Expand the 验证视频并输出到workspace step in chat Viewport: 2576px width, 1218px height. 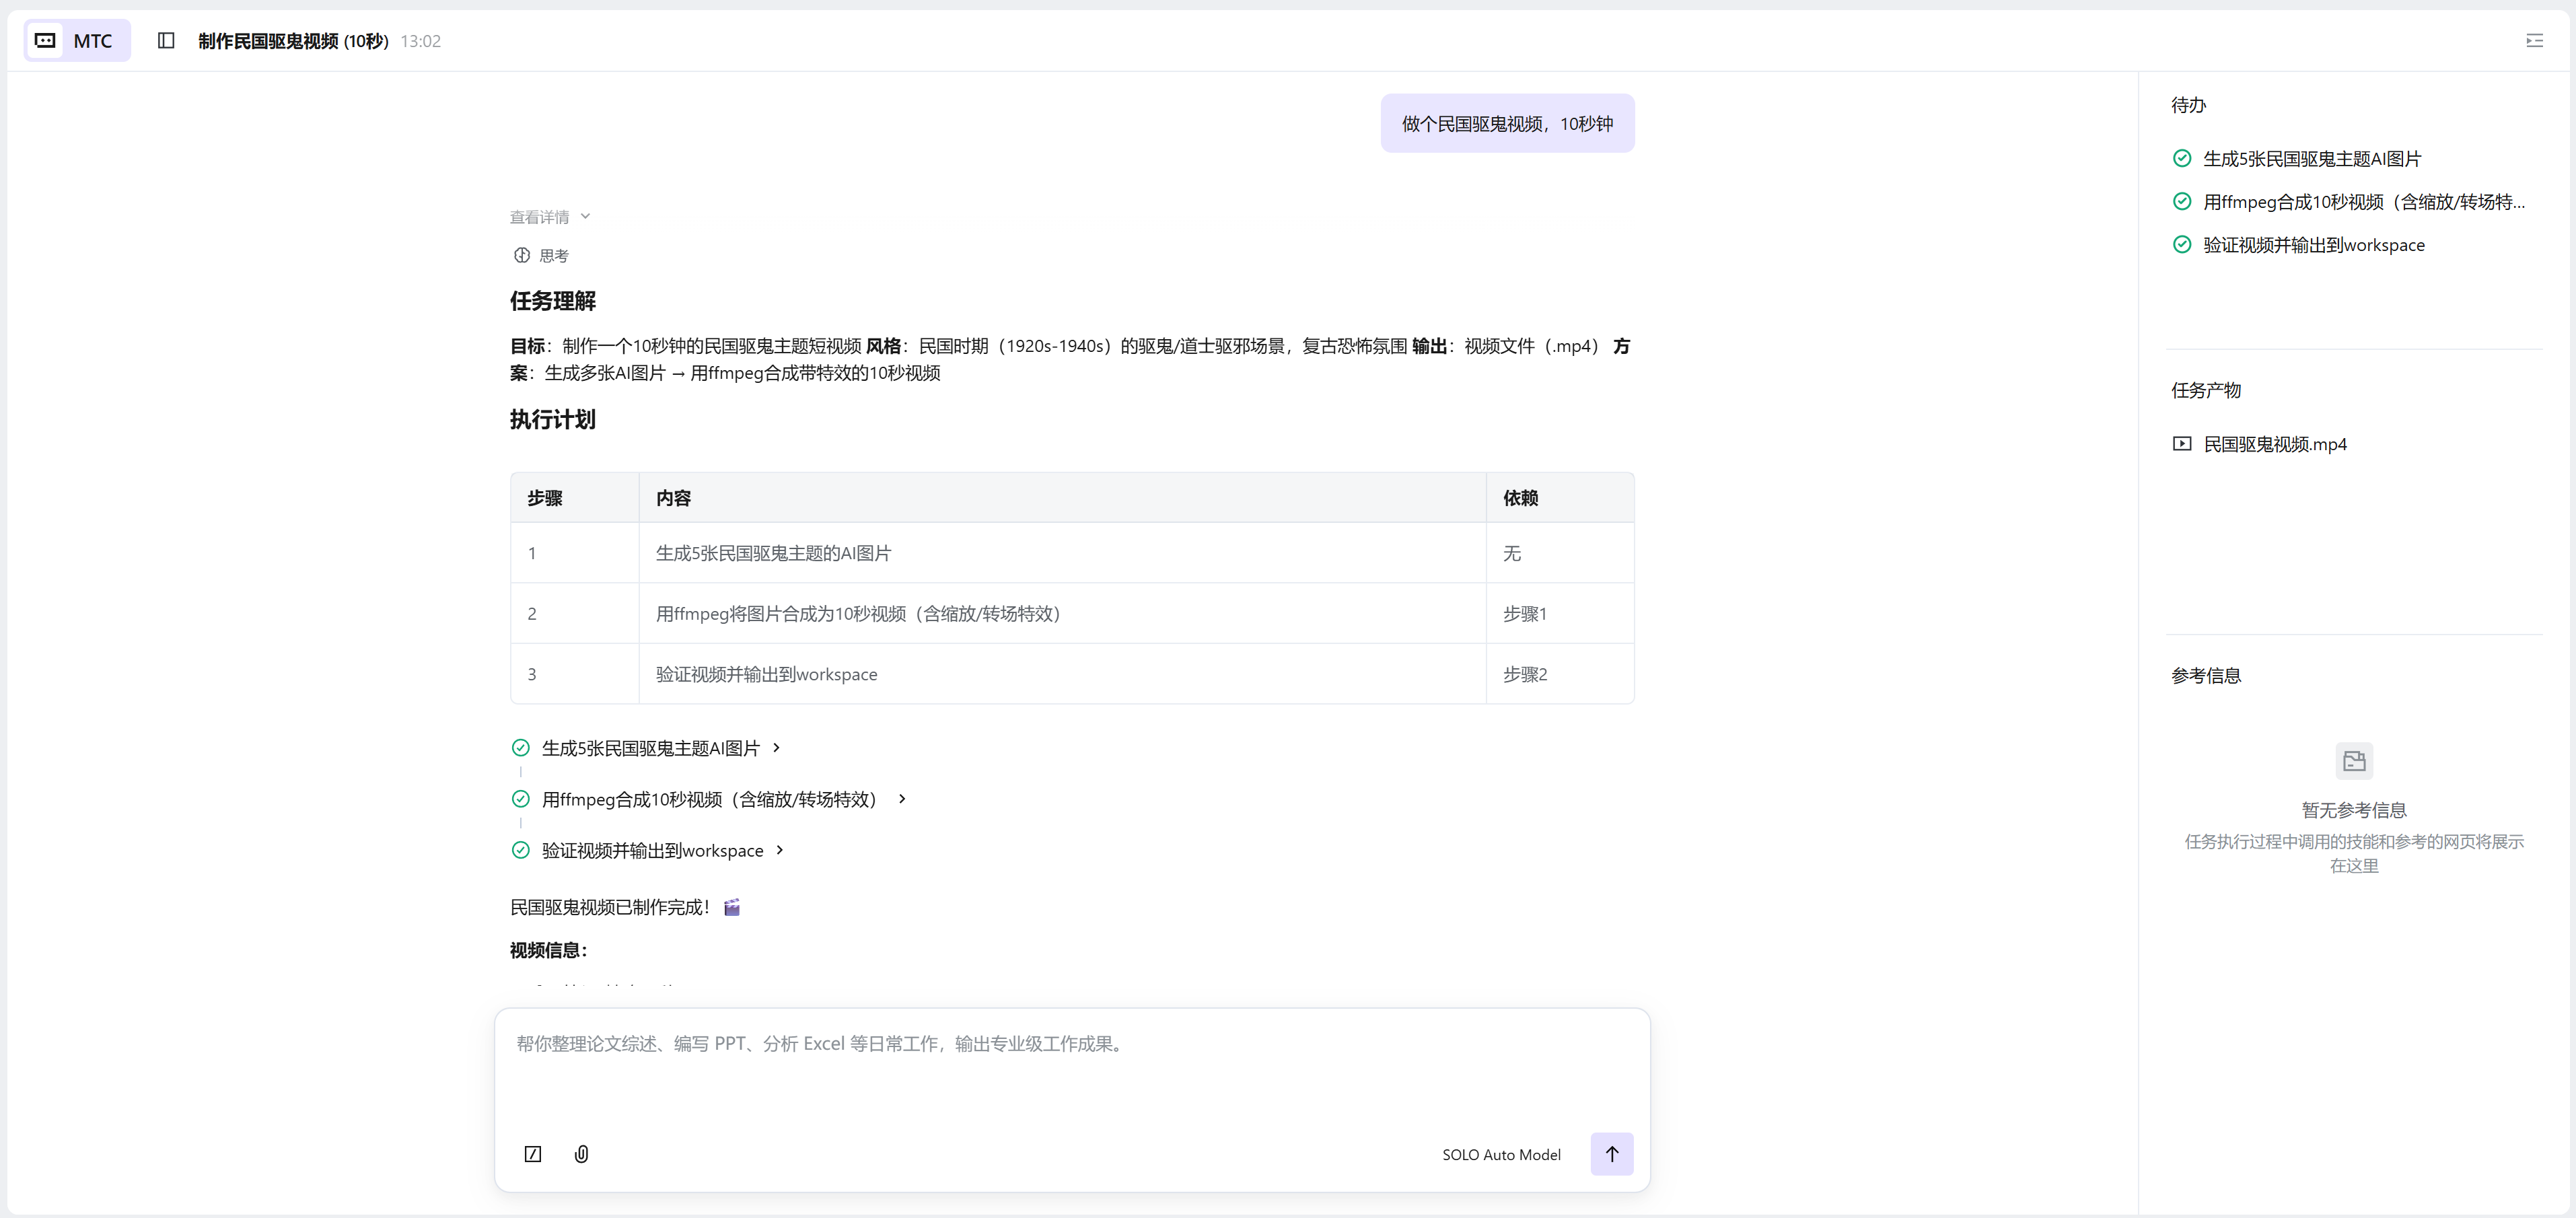pos(780,850)
